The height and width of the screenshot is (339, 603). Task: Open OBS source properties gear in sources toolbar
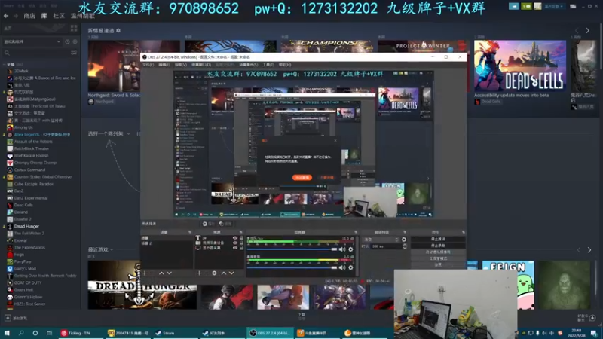(215, 273)
